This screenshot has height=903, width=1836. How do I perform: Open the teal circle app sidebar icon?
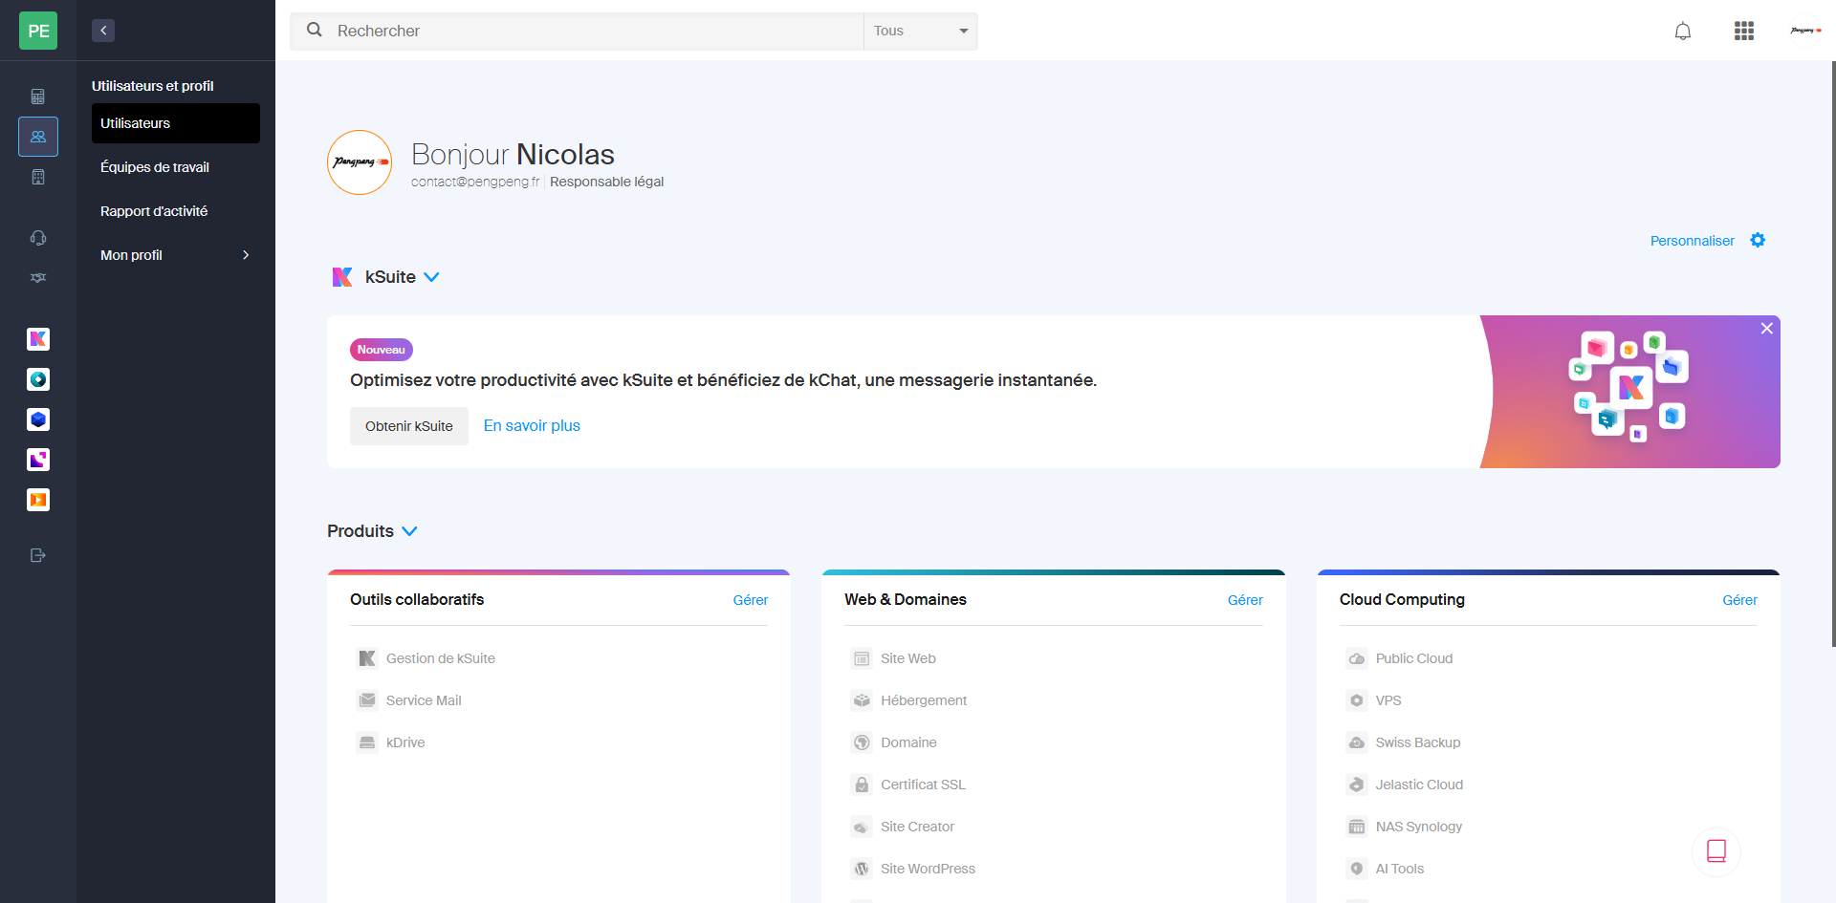[38, 379]
